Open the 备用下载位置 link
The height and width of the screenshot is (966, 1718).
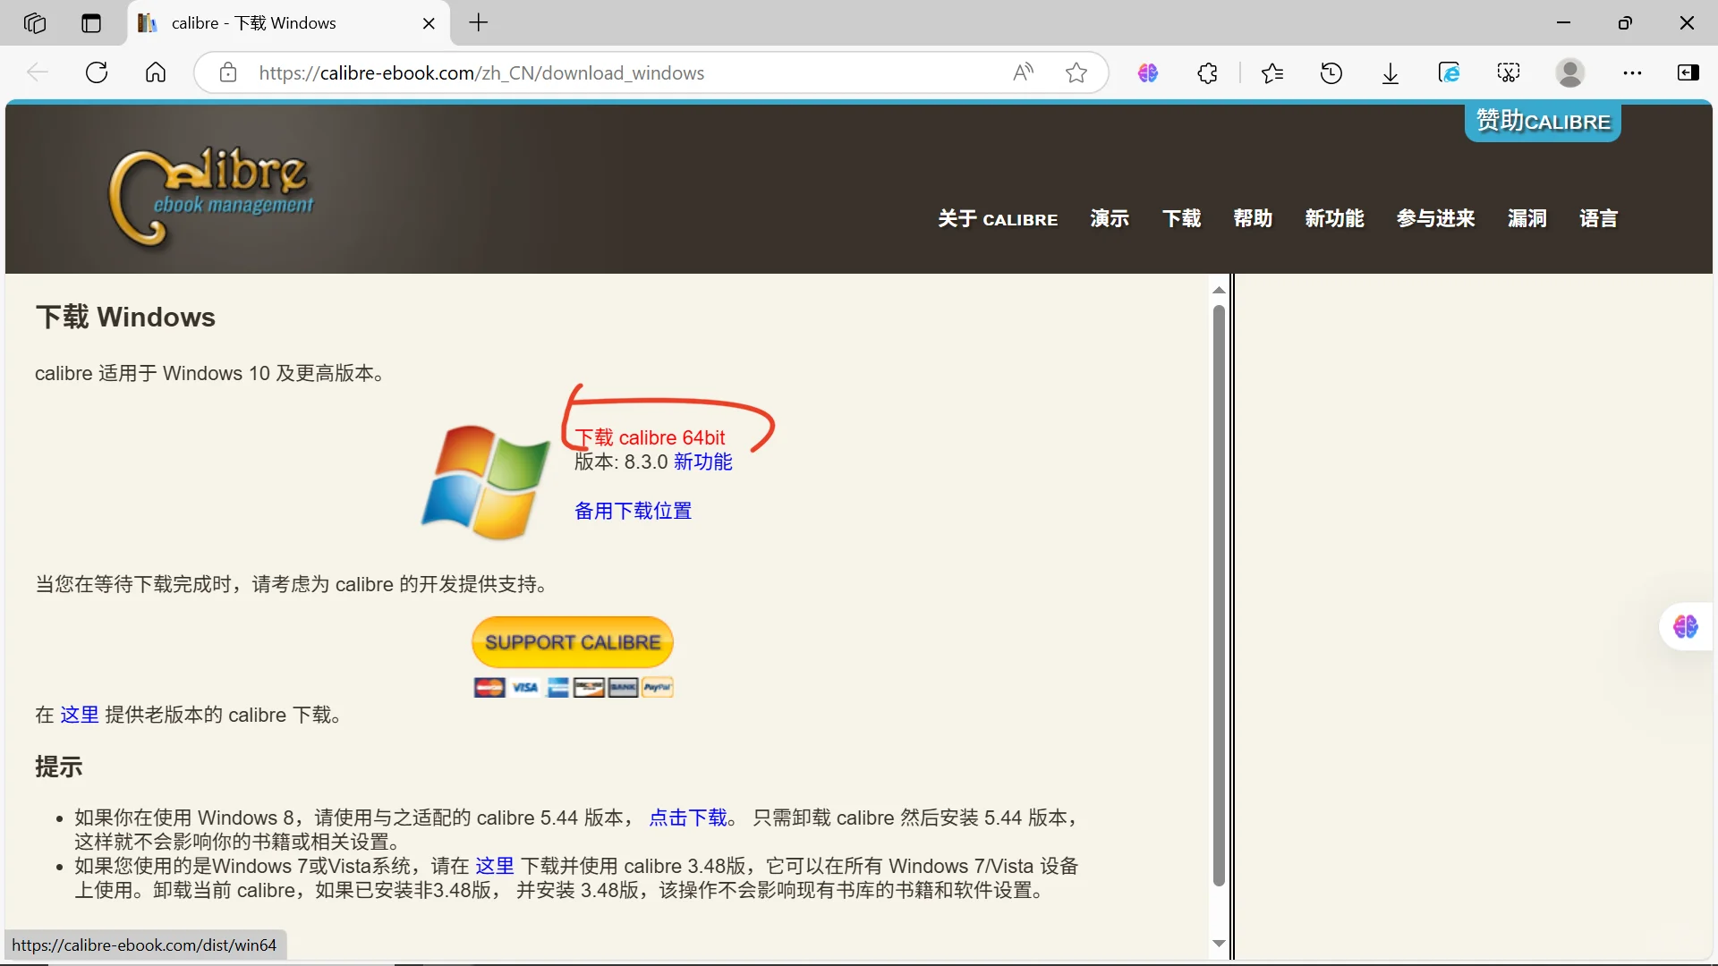point(633,511)
